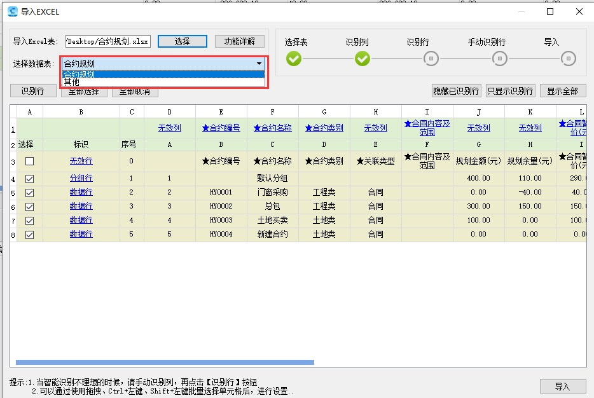The image size is (594, 398).
Task: Select the 新建合约 cell
Action: tap(273, 235)
